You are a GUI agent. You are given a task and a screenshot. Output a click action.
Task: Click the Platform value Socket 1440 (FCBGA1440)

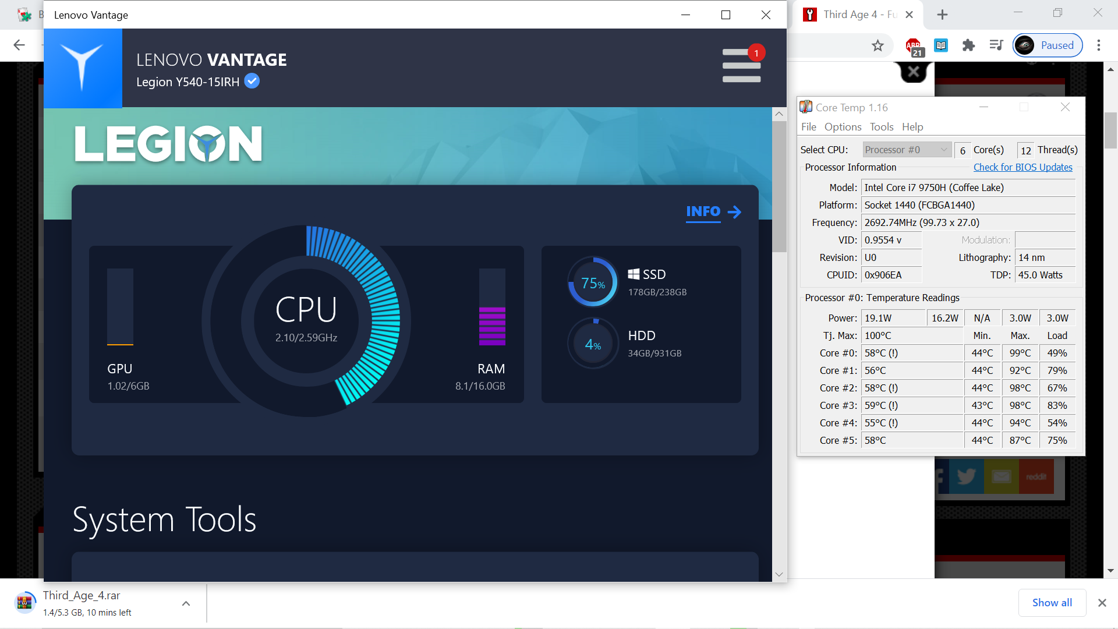tap(968, 205)
